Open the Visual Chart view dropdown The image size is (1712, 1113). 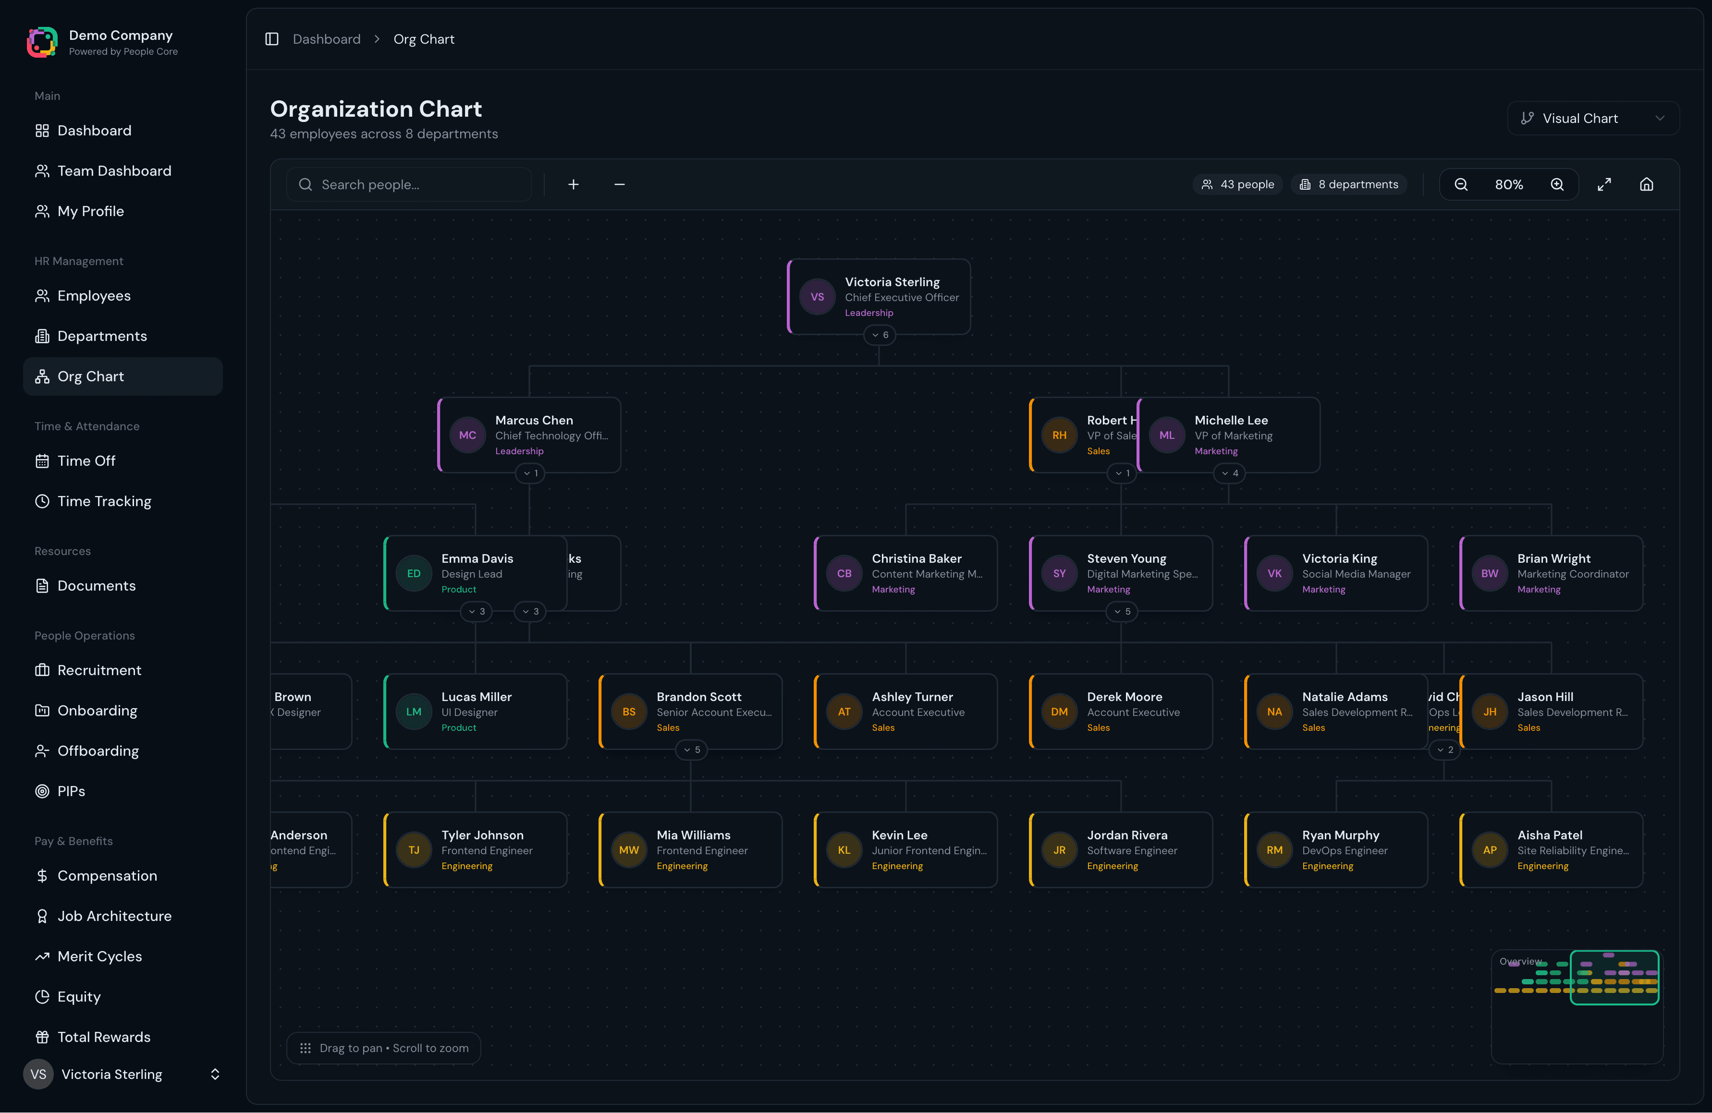coord(1593,118)
